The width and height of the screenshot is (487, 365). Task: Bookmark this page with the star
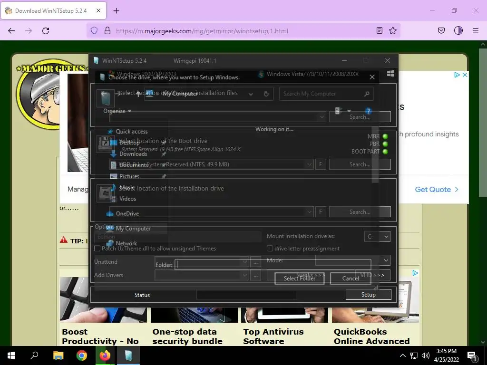point(393,30)
